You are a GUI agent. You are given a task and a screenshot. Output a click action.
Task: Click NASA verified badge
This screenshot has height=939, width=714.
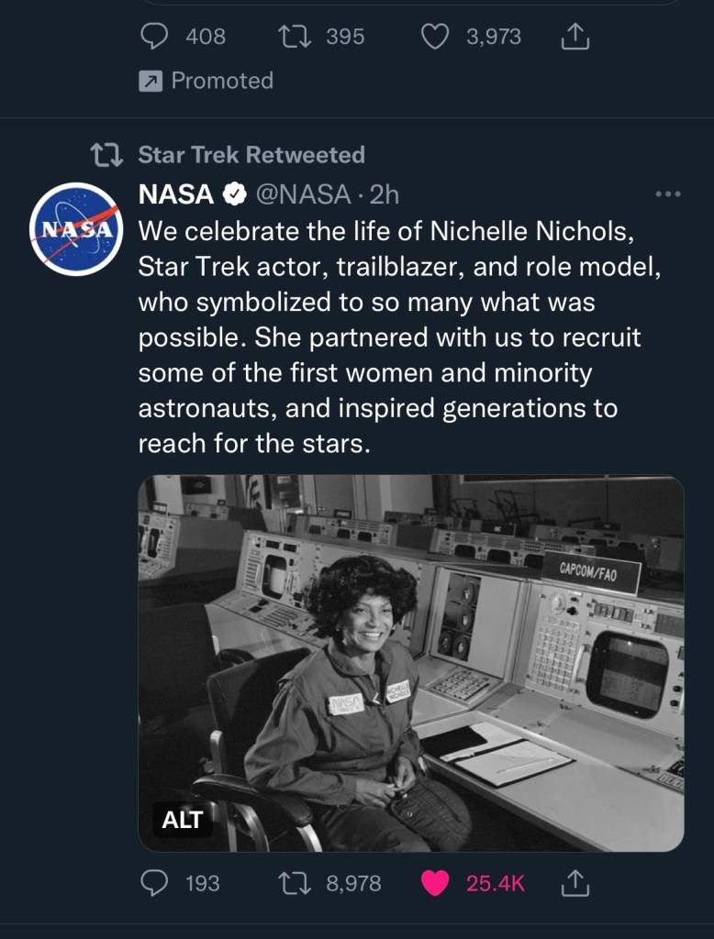(236, 194)
